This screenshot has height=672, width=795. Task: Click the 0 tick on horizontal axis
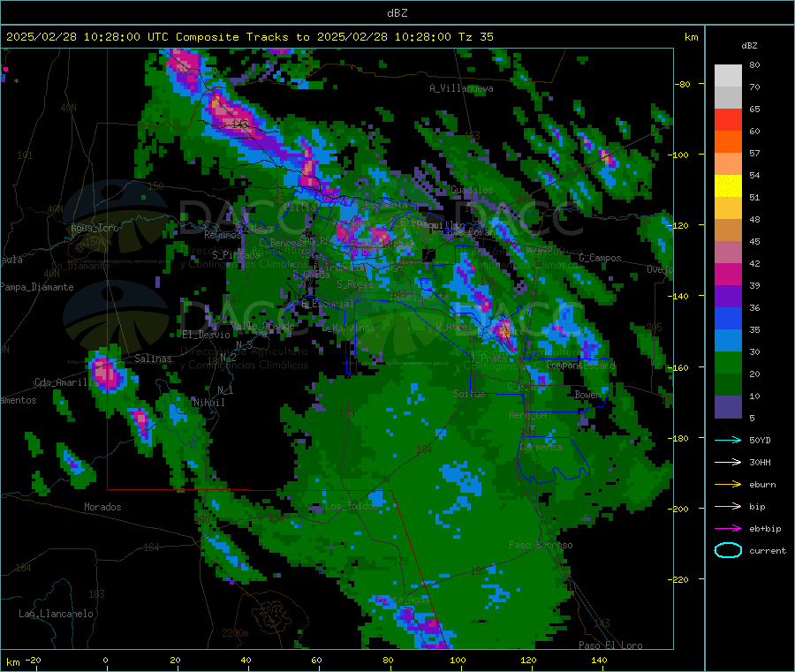105,660
